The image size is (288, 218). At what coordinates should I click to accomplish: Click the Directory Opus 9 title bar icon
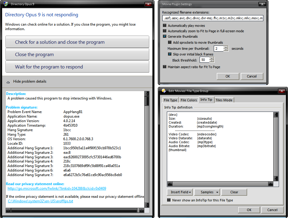tap(6, 4)
